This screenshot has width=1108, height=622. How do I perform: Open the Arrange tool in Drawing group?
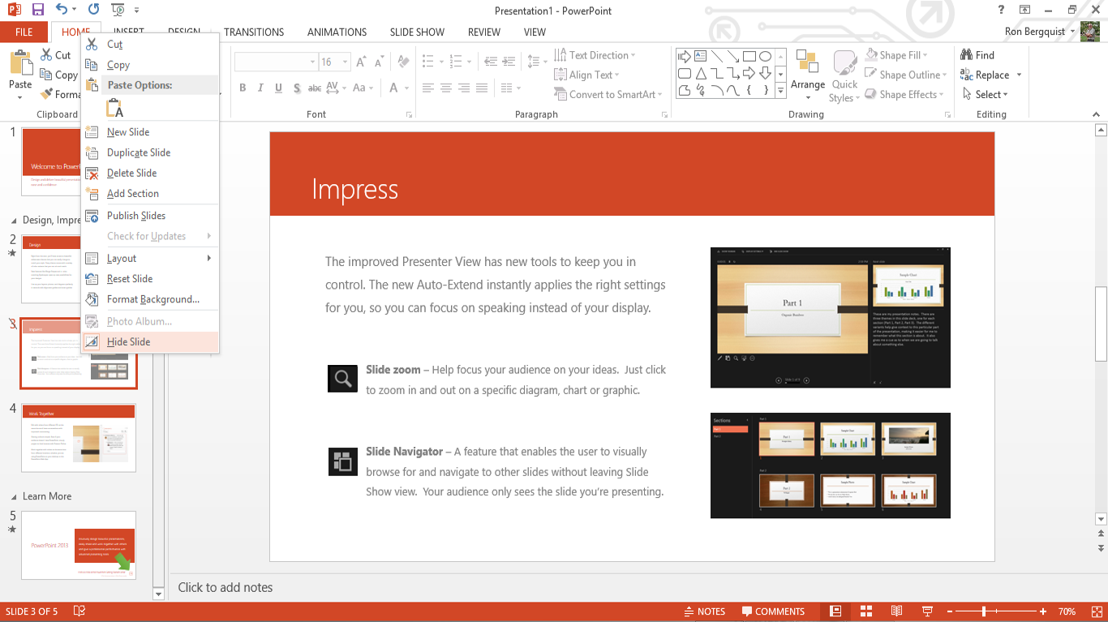pos(807,71)
